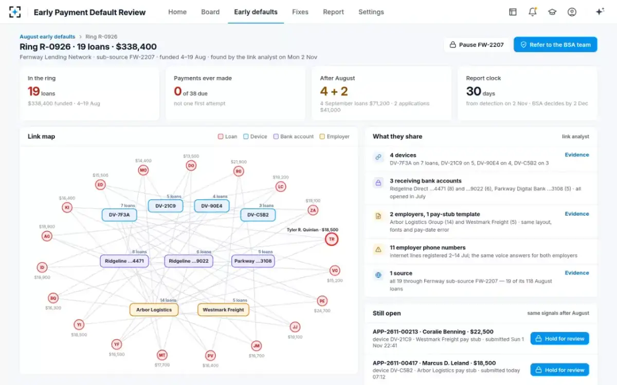Click 'Ring R-0926' breadcrumb text
The image size is (617, 385).
click(101, 36)
